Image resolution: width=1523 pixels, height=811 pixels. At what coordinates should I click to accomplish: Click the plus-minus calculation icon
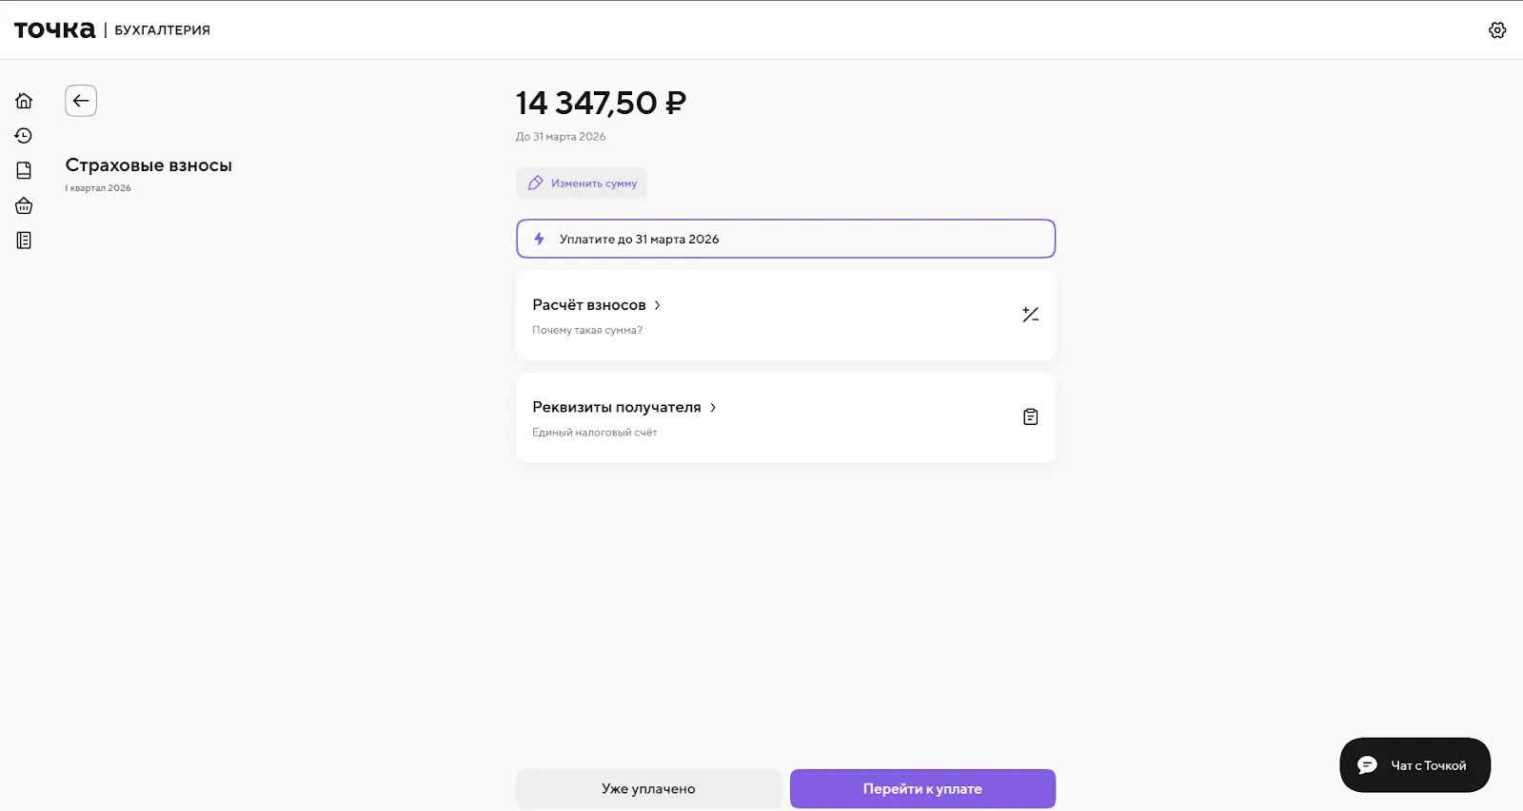[x=1030, y=315]
